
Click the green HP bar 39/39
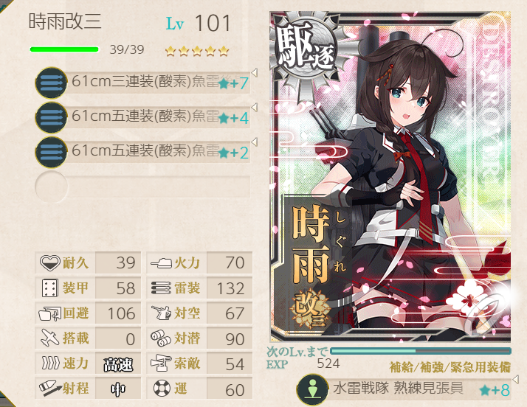coord(64,49)
